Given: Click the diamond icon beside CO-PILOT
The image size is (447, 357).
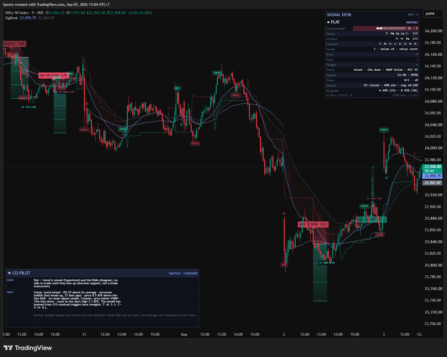Looking at the screenshot, I should 9,273.
